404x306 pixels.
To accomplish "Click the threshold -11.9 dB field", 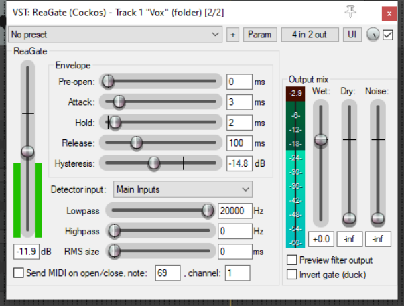I will click(x=26, y=251).
